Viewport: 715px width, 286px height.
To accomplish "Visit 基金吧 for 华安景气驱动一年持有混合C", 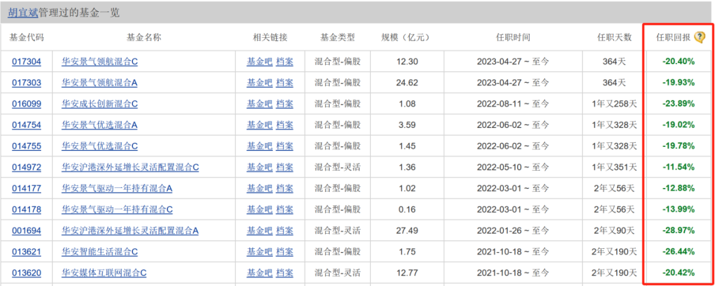I will click(x=260, y=210).
